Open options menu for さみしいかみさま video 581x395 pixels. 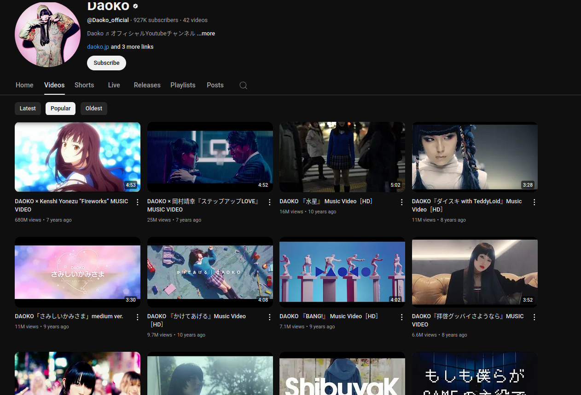coord(137,317)
